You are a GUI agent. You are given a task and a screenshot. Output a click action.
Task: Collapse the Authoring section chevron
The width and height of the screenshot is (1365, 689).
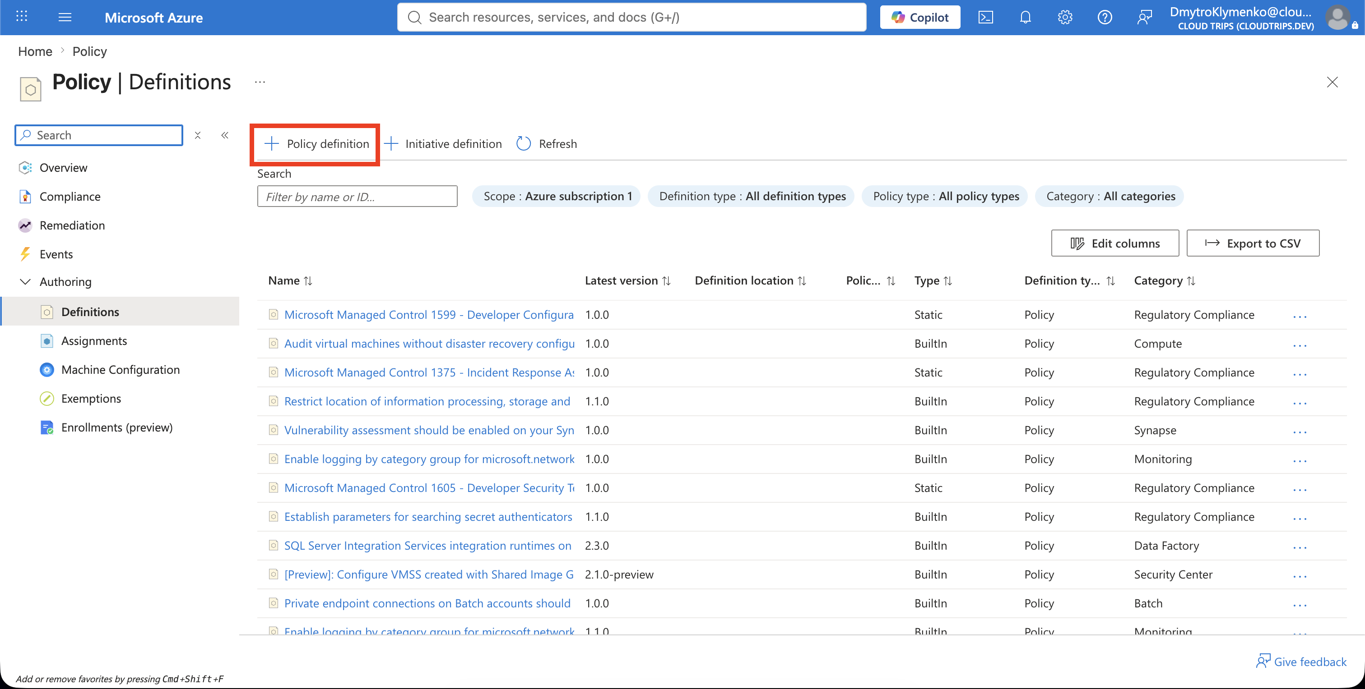(x=25, y=281)
